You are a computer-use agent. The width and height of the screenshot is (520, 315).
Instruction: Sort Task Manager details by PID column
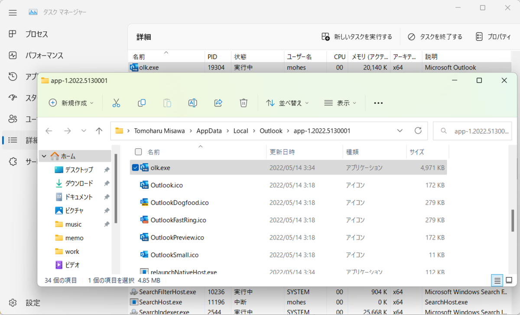218,56
